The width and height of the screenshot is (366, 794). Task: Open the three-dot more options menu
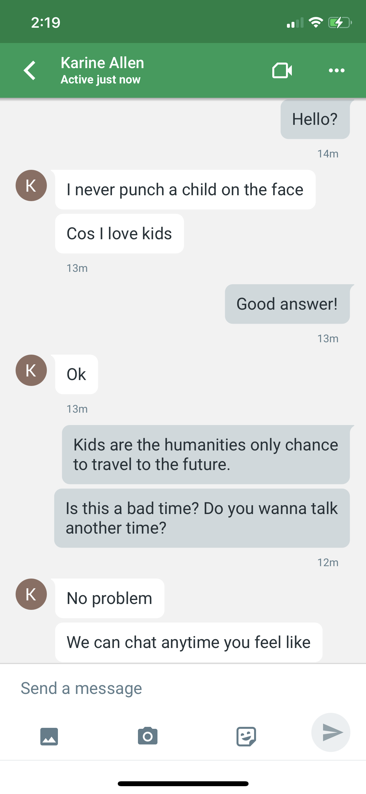(x=337, y=70)
